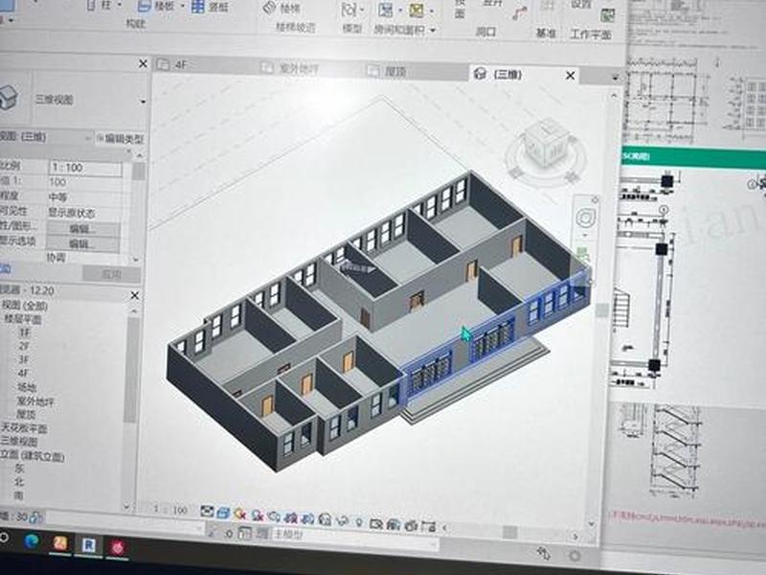
Task: Click the Visual Style icon on the view control bar
Action: click(223, 513)
